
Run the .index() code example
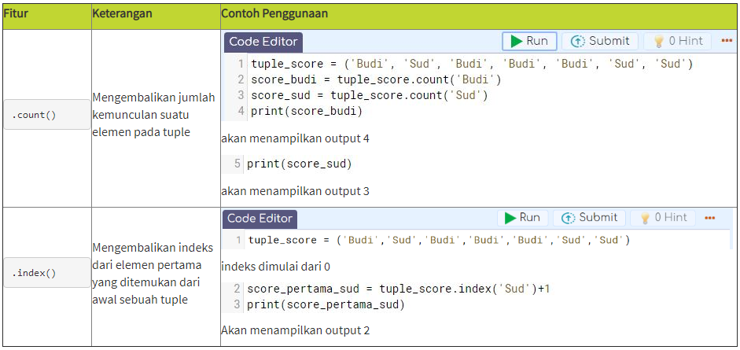tap(522, 217)
